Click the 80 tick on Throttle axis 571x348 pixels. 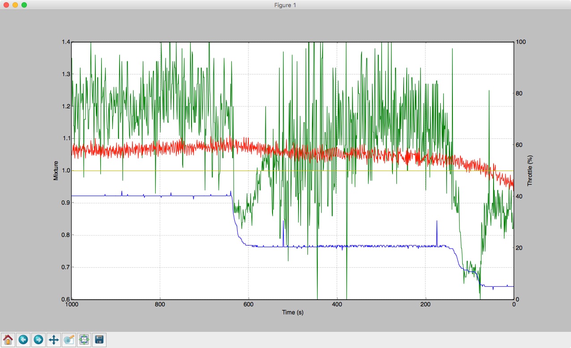519,93
